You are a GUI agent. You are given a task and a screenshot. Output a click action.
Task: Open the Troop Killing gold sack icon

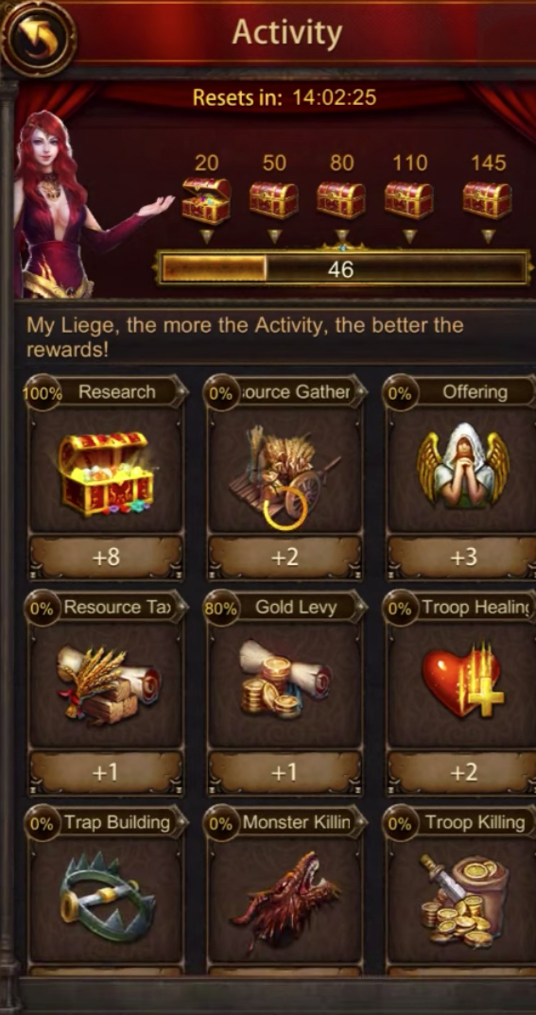(465, 900)
